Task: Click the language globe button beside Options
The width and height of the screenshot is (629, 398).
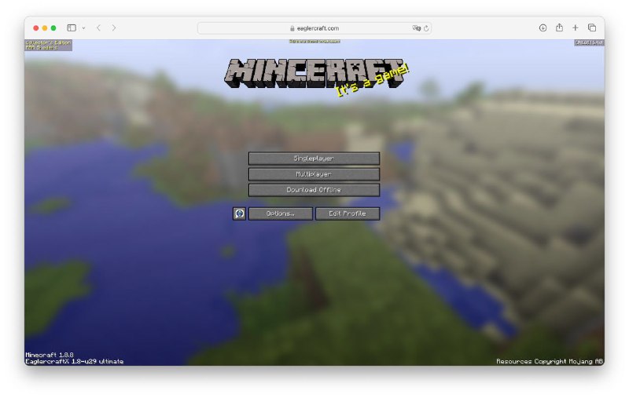Action: pos(239,214)
